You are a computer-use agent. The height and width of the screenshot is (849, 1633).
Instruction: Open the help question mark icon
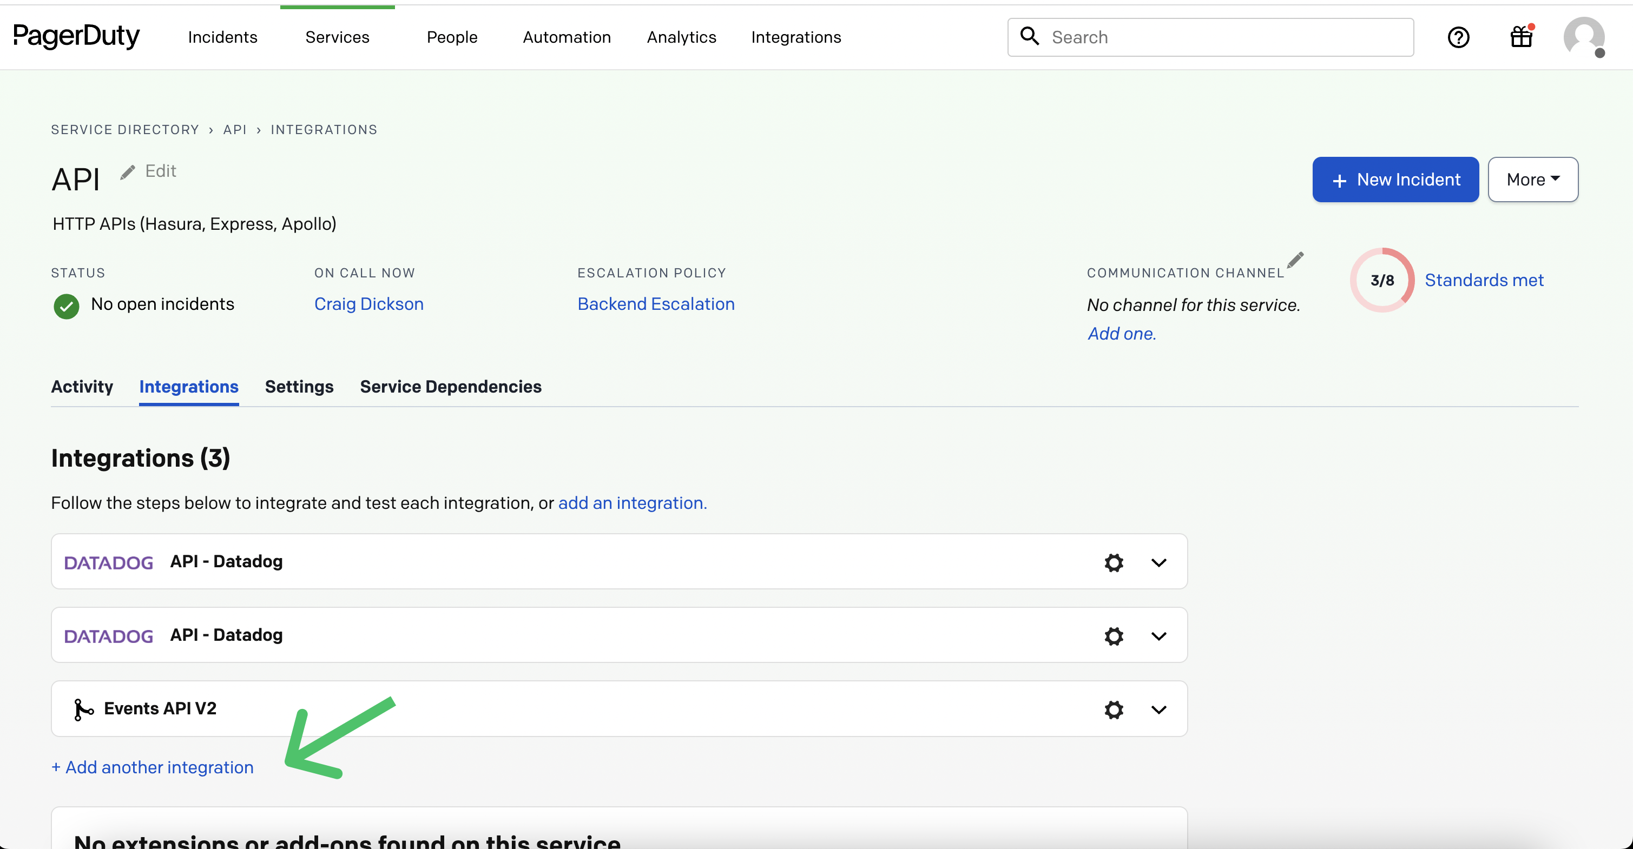click(x=1458, y=37)
